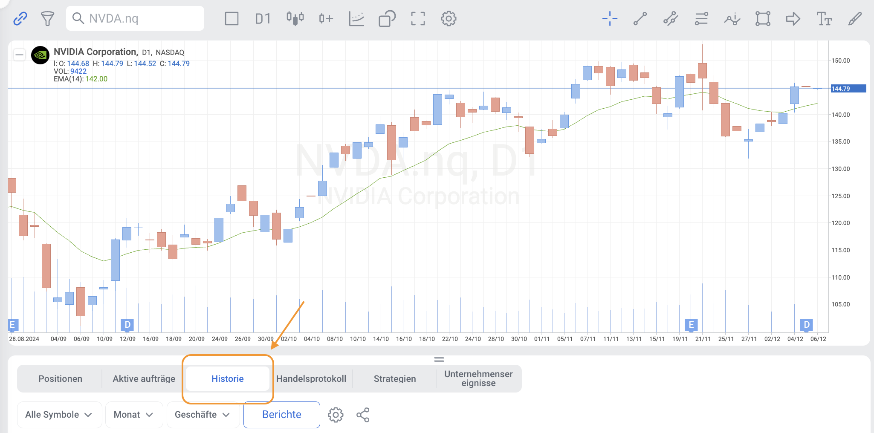Viewport: 874px width, 433px height.
Task: Expand the Geschäfte dropdown
Action: [203, 415]
